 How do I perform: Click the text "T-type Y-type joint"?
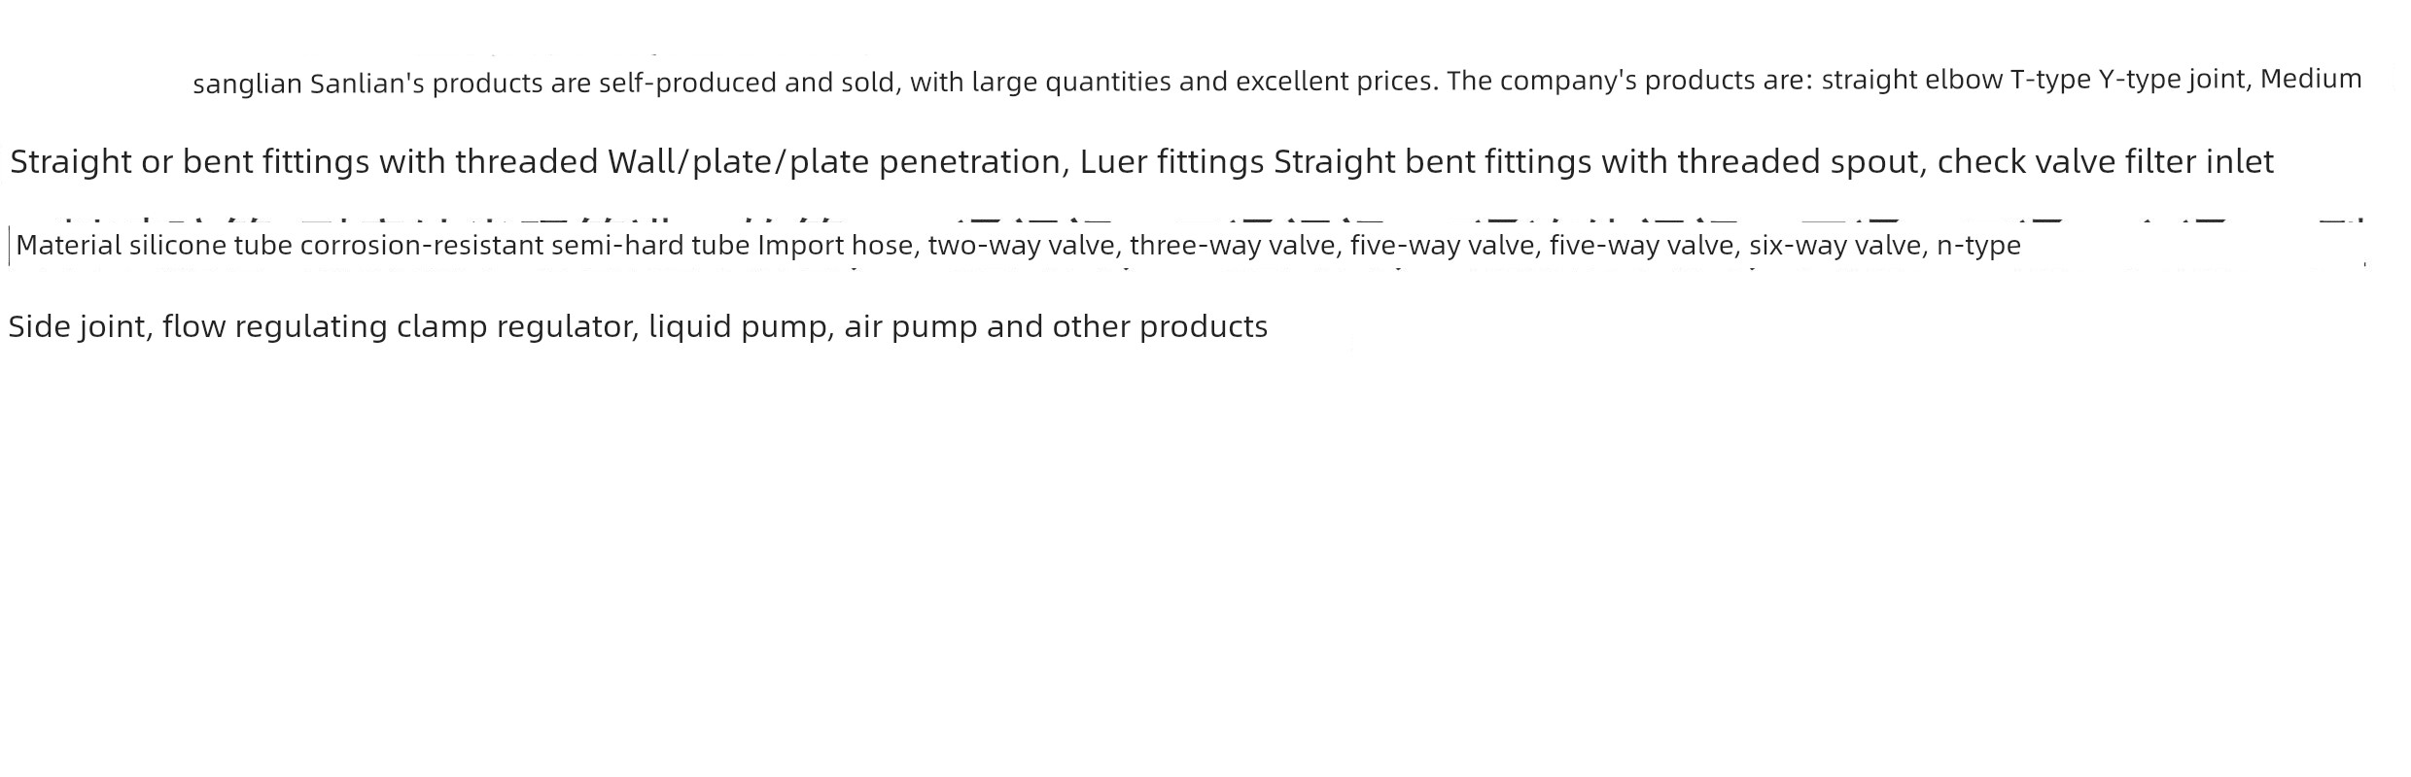[x=2130, y=80]
